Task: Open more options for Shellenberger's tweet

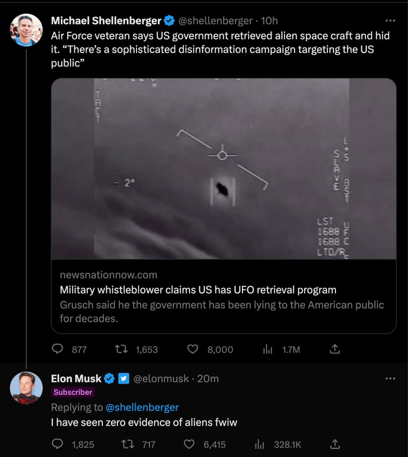Action: click(390, 20)
